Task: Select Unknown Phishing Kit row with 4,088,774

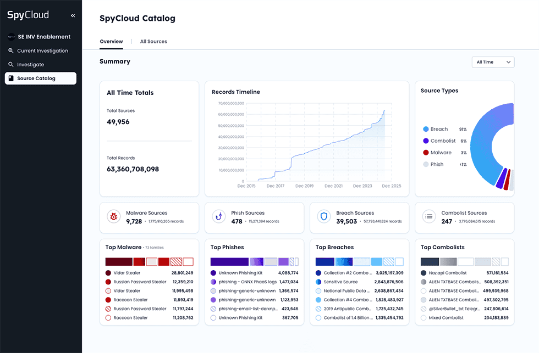Action: [254, 273]
